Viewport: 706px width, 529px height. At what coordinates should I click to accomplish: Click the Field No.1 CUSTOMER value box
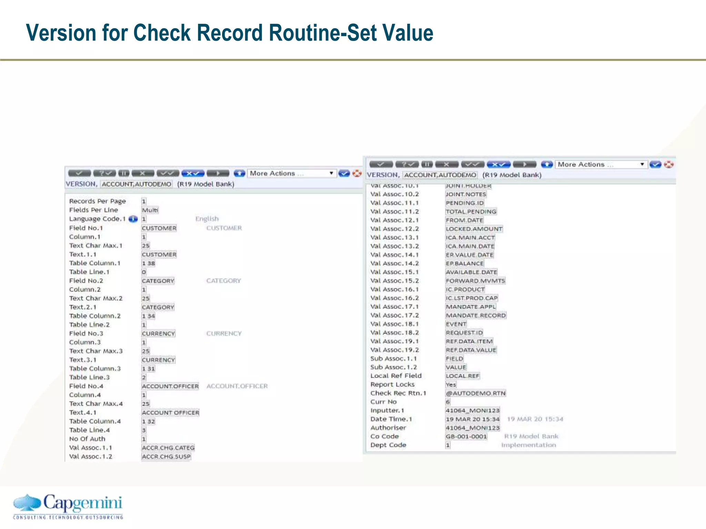[159, 228]
